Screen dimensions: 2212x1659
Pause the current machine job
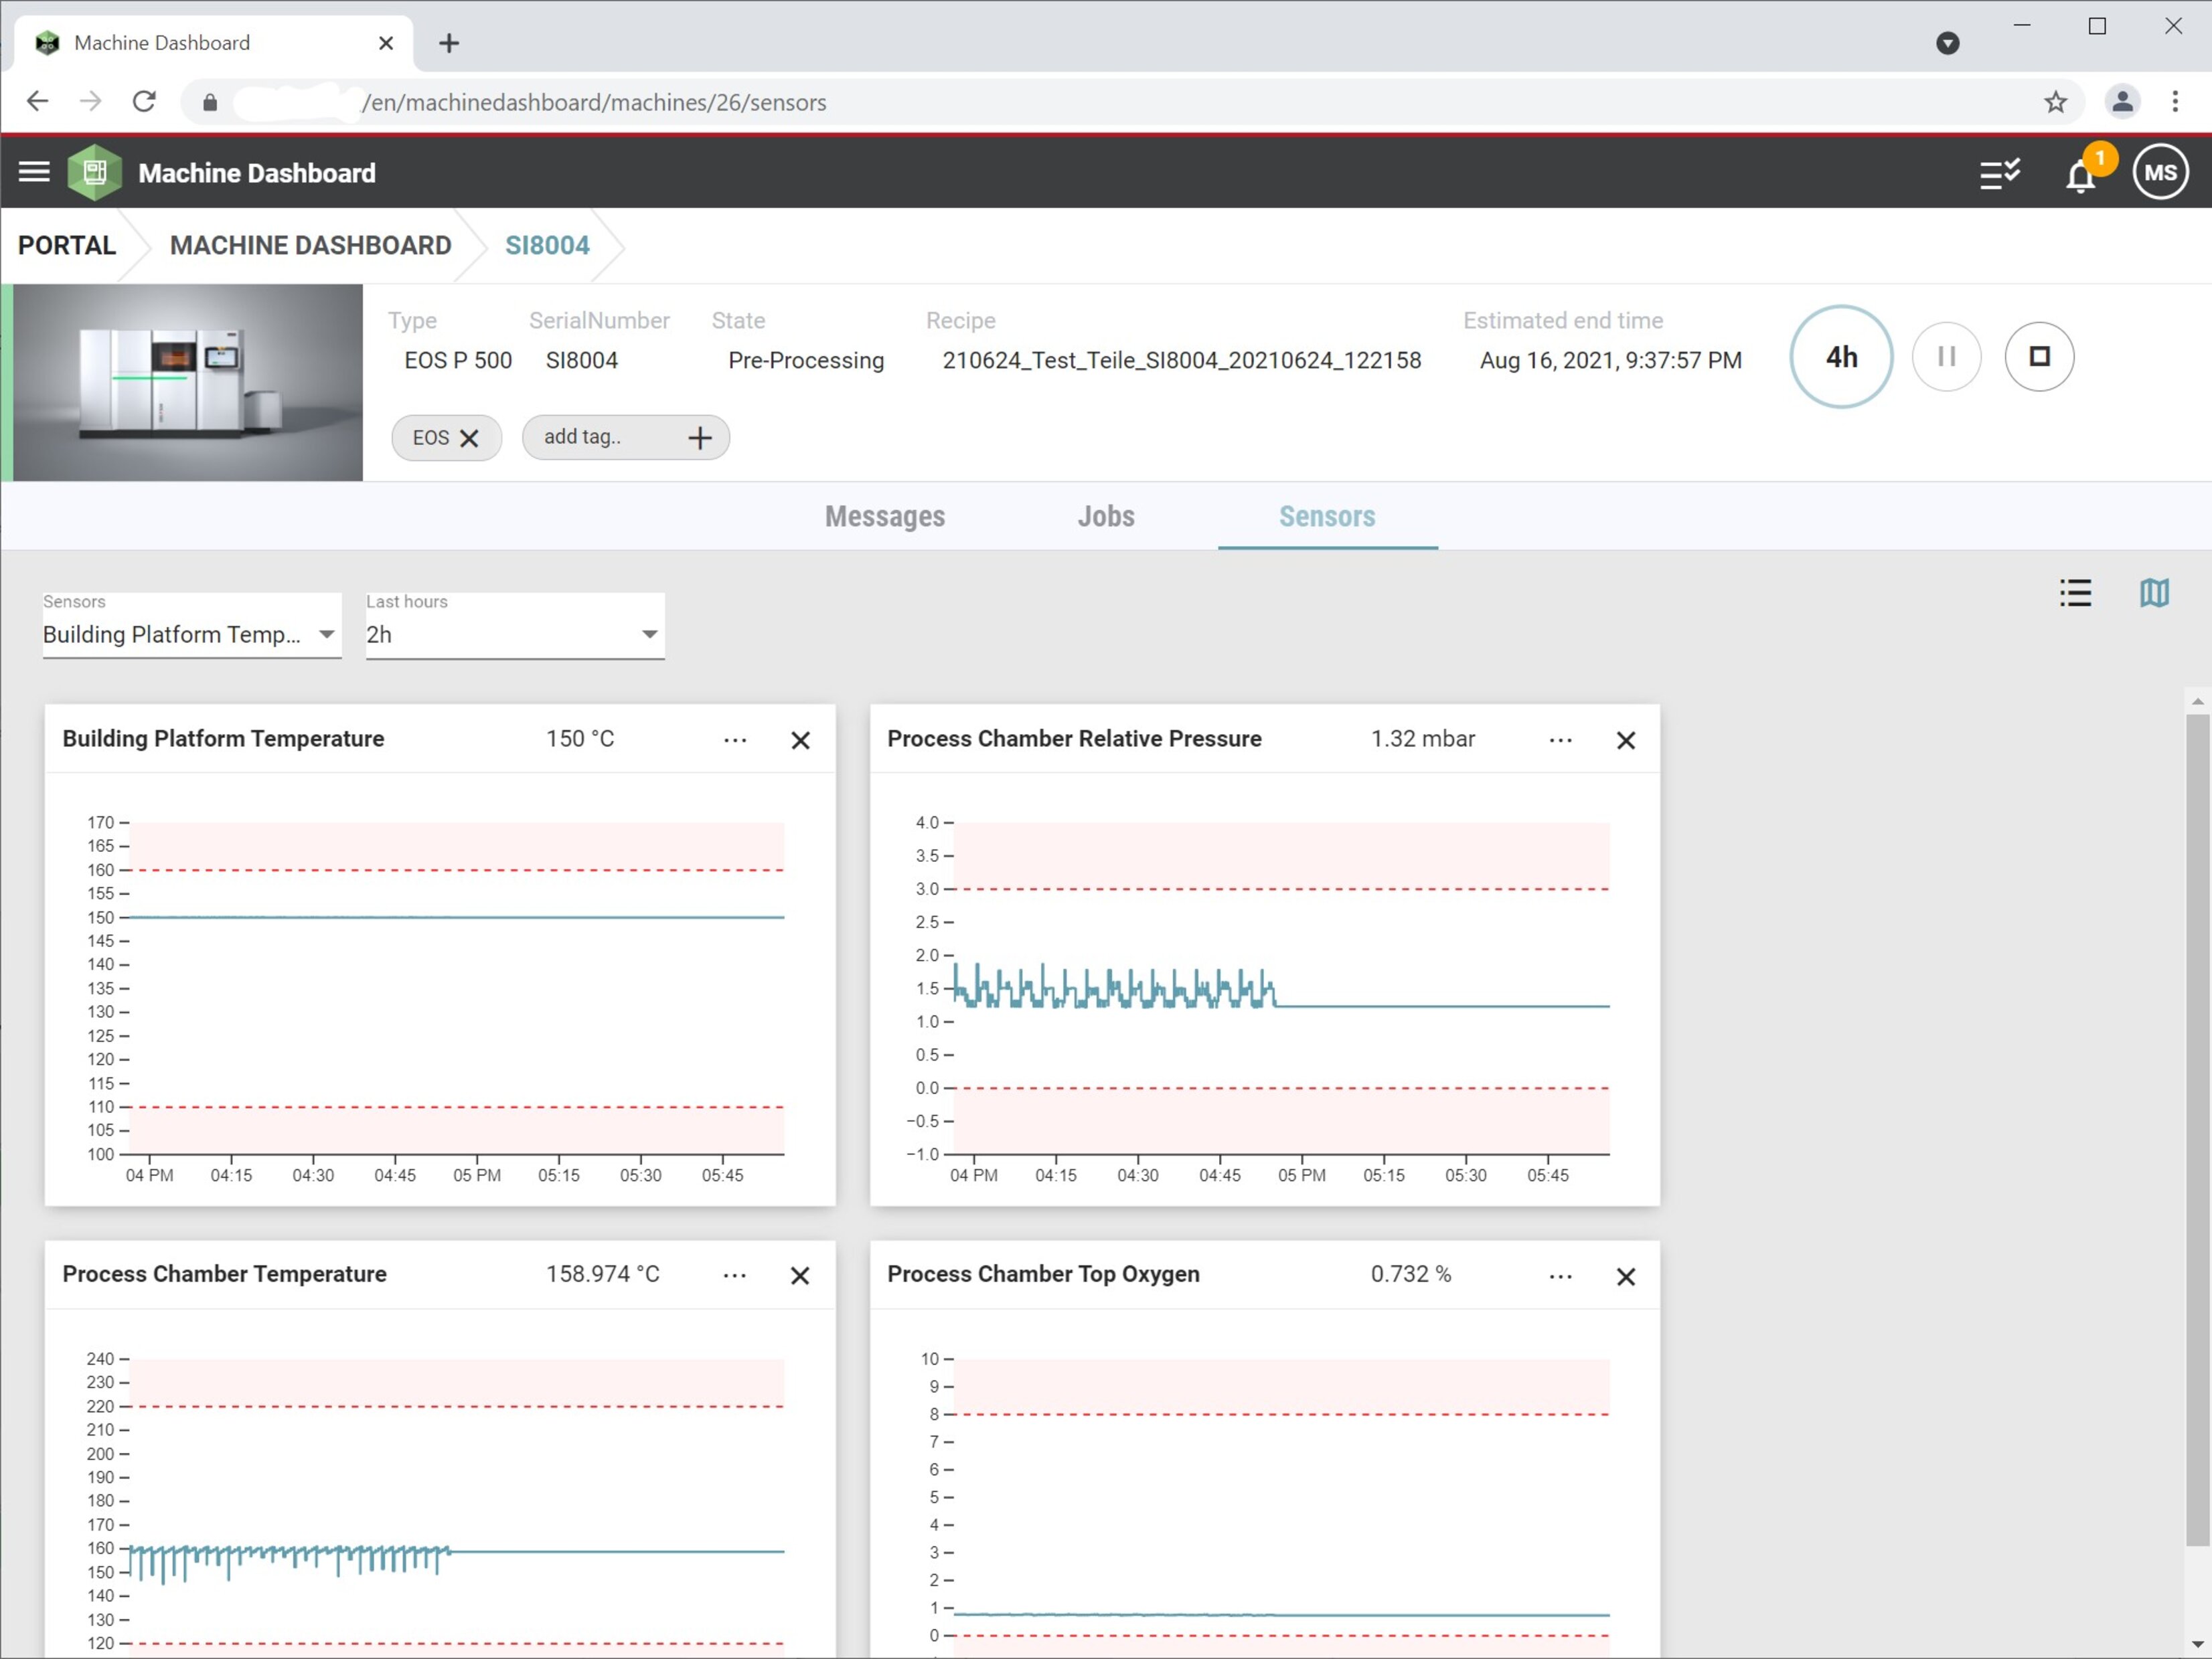pyautogui.click(x=1946, y=356)
